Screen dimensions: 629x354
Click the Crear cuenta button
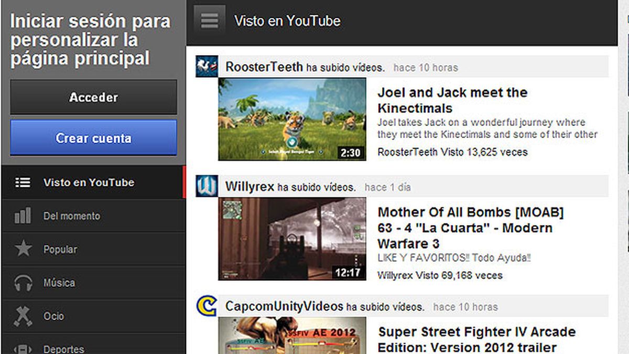93,138
